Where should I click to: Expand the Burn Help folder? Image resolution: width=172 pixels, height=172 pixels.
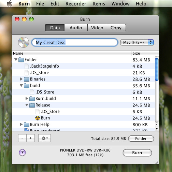coord(21,124)
